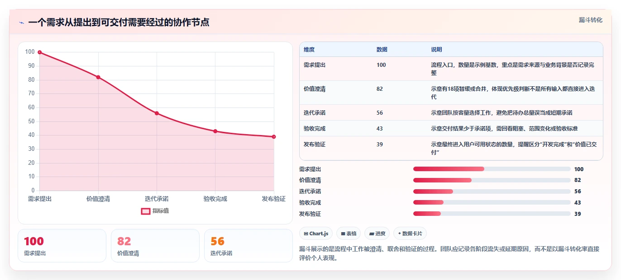Click the chart data point at 发布验证
The image size is (621, 280).
click(x=274, y=137)
